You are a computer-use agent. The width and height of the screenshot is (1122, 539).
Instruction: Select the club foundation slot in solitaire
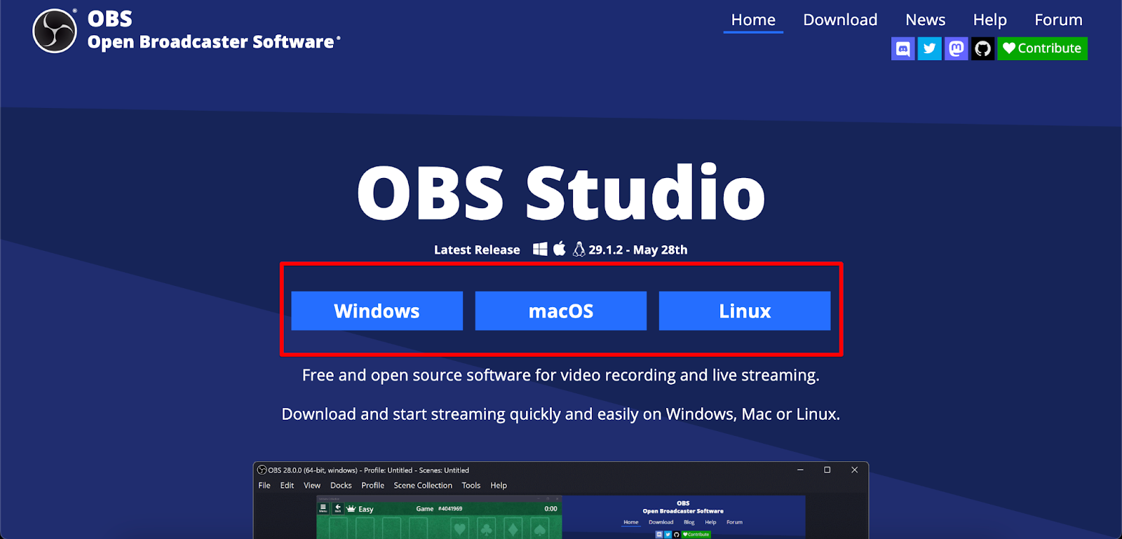(x=487, y=528)
